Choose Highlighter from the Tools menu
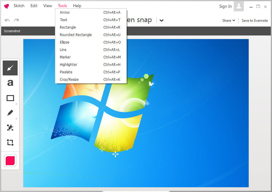Viewport: 272px width, 192px height. [91, 64]
